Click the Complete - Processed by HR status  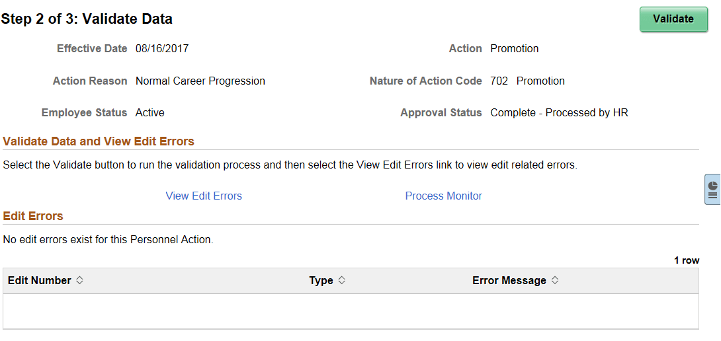(x=559, y=113)
